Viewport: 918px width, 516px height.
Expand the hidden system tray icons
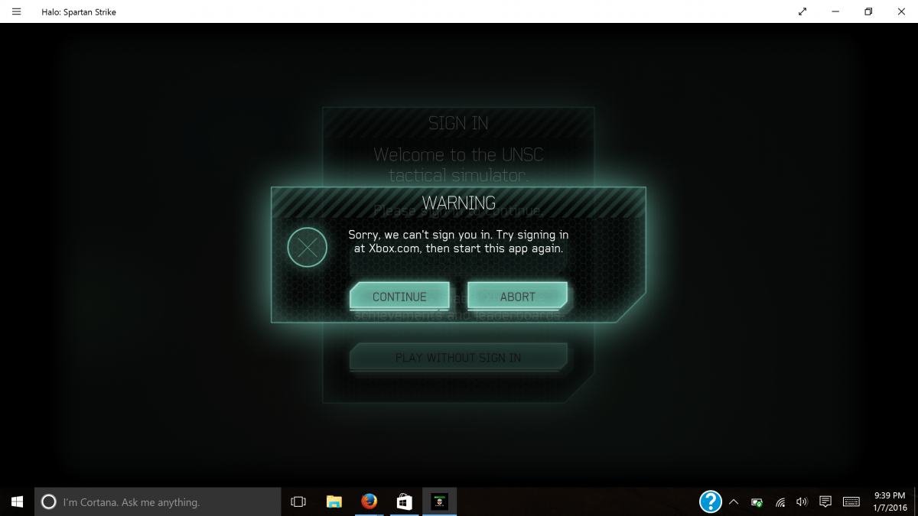[x=734, y=502]
